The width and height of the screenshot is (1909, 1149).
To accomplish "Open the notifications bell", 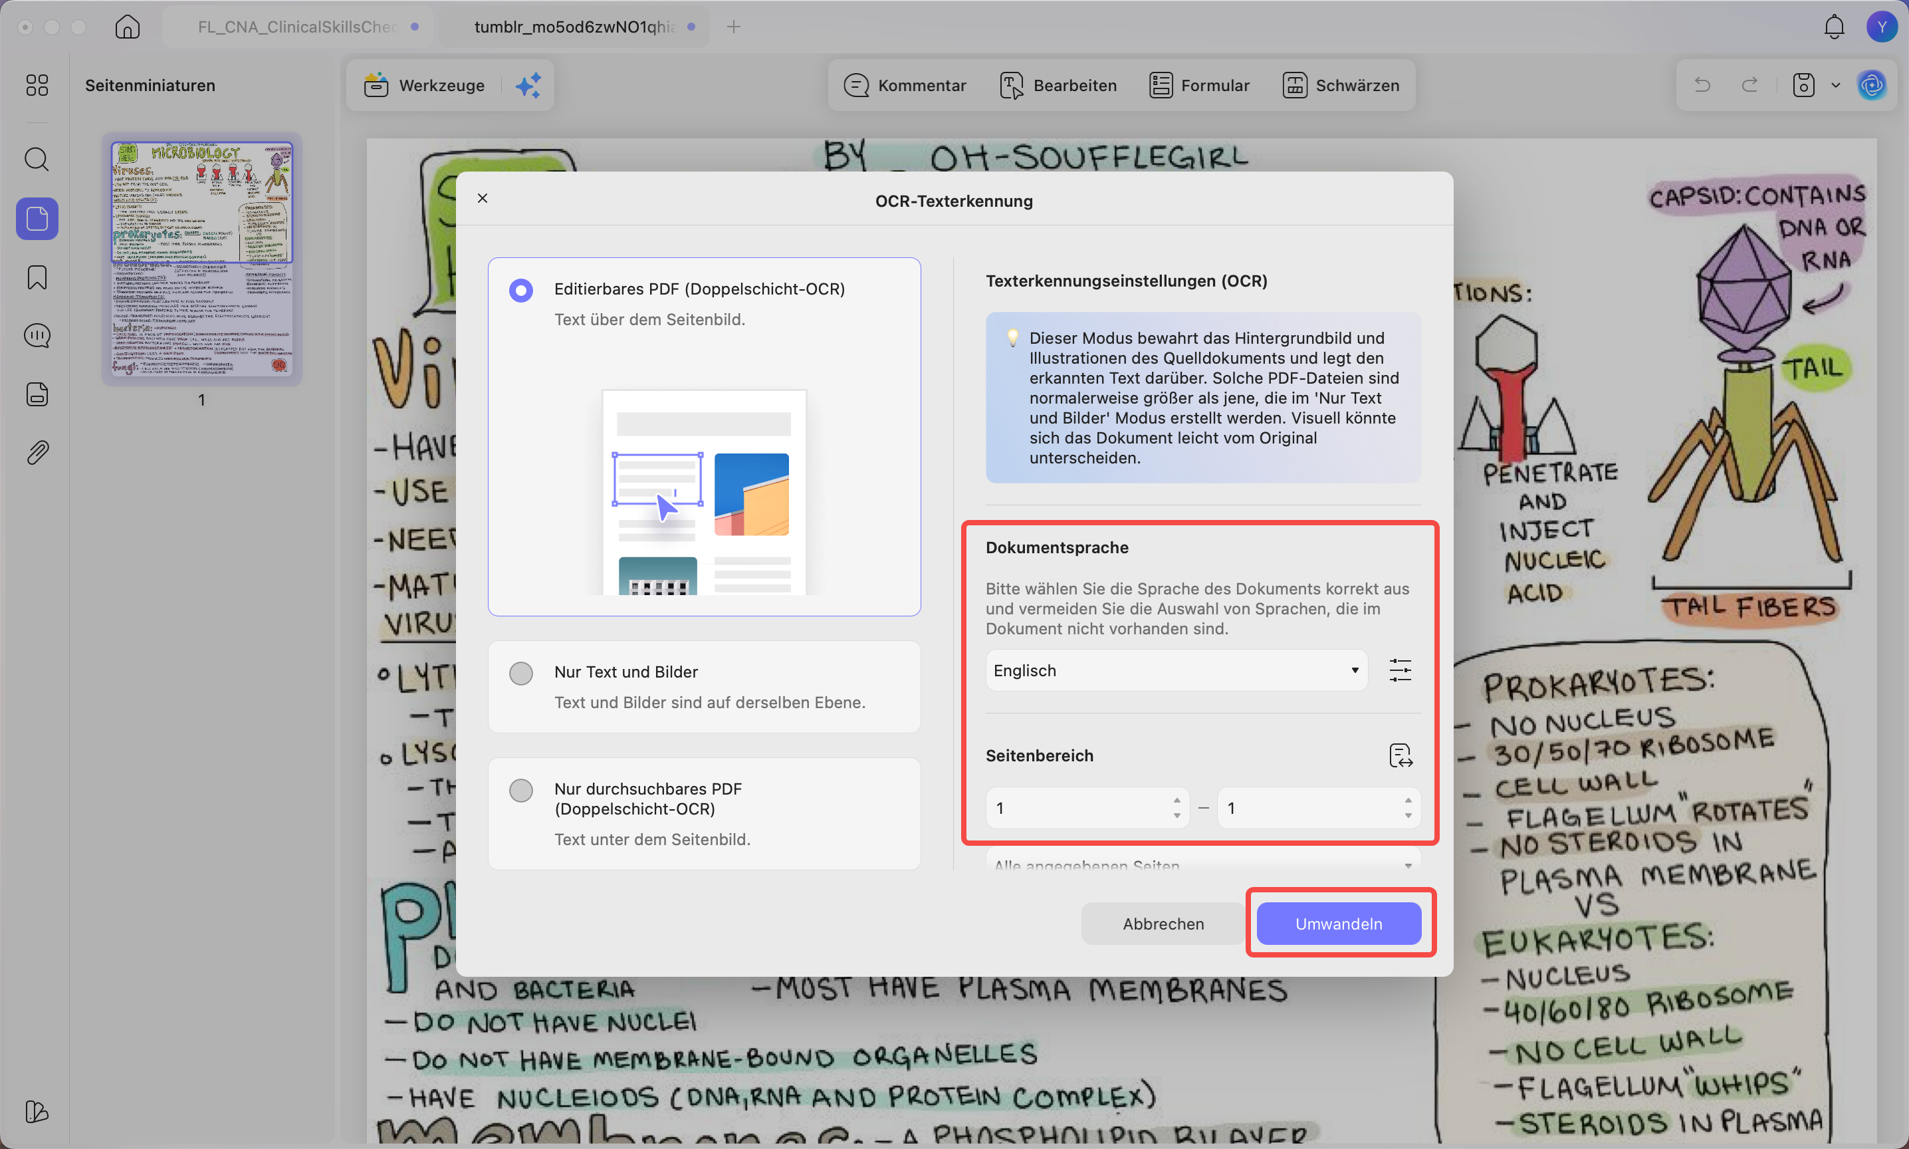I will (x=1835, y=27).
